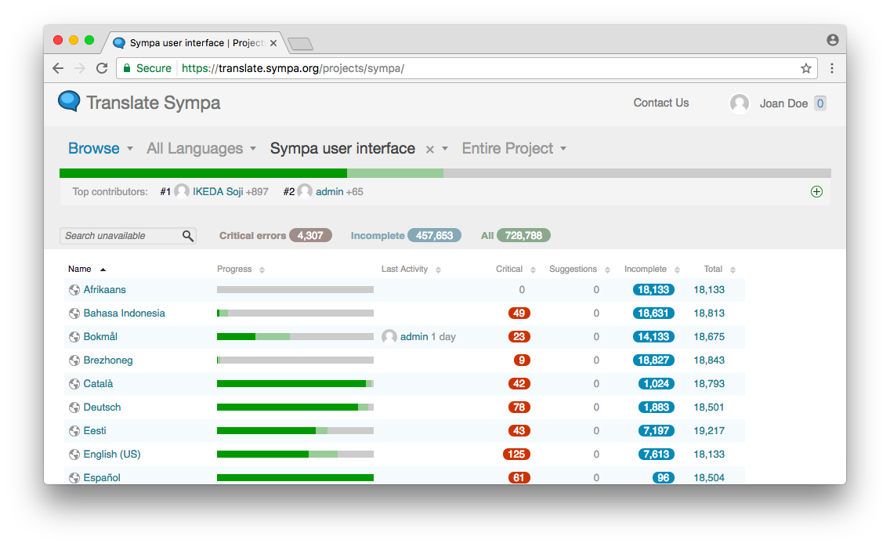Screen dimensions: 890x547
Task: Open Chrome three-dot menu
Action: [831, 68]
